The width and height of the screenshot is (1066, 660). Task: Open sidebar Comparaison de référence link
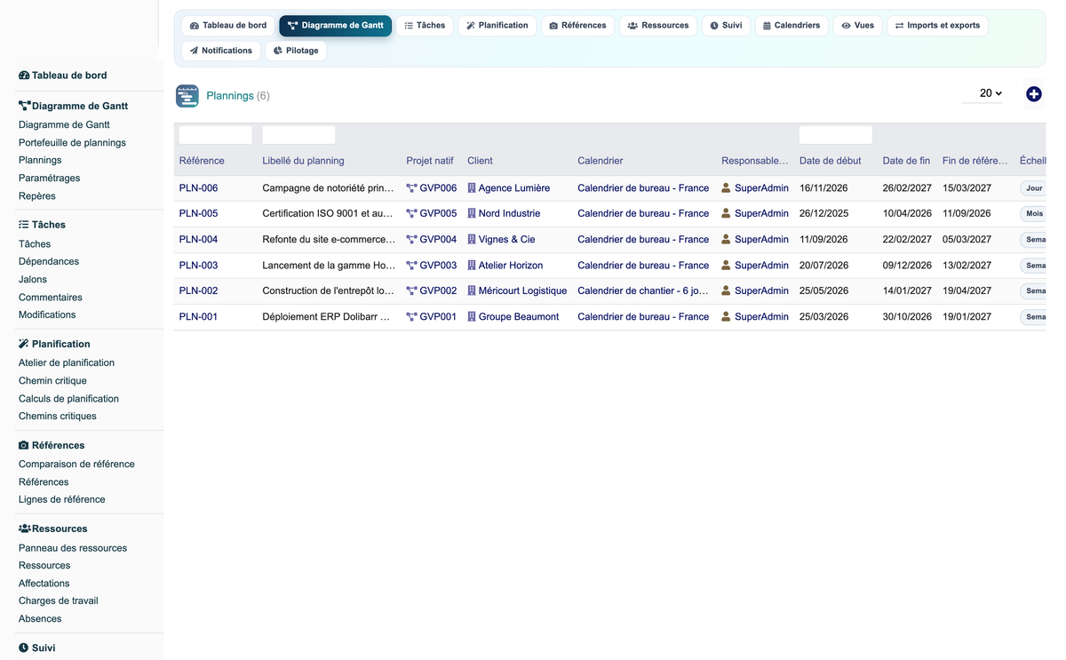point(76,465)
